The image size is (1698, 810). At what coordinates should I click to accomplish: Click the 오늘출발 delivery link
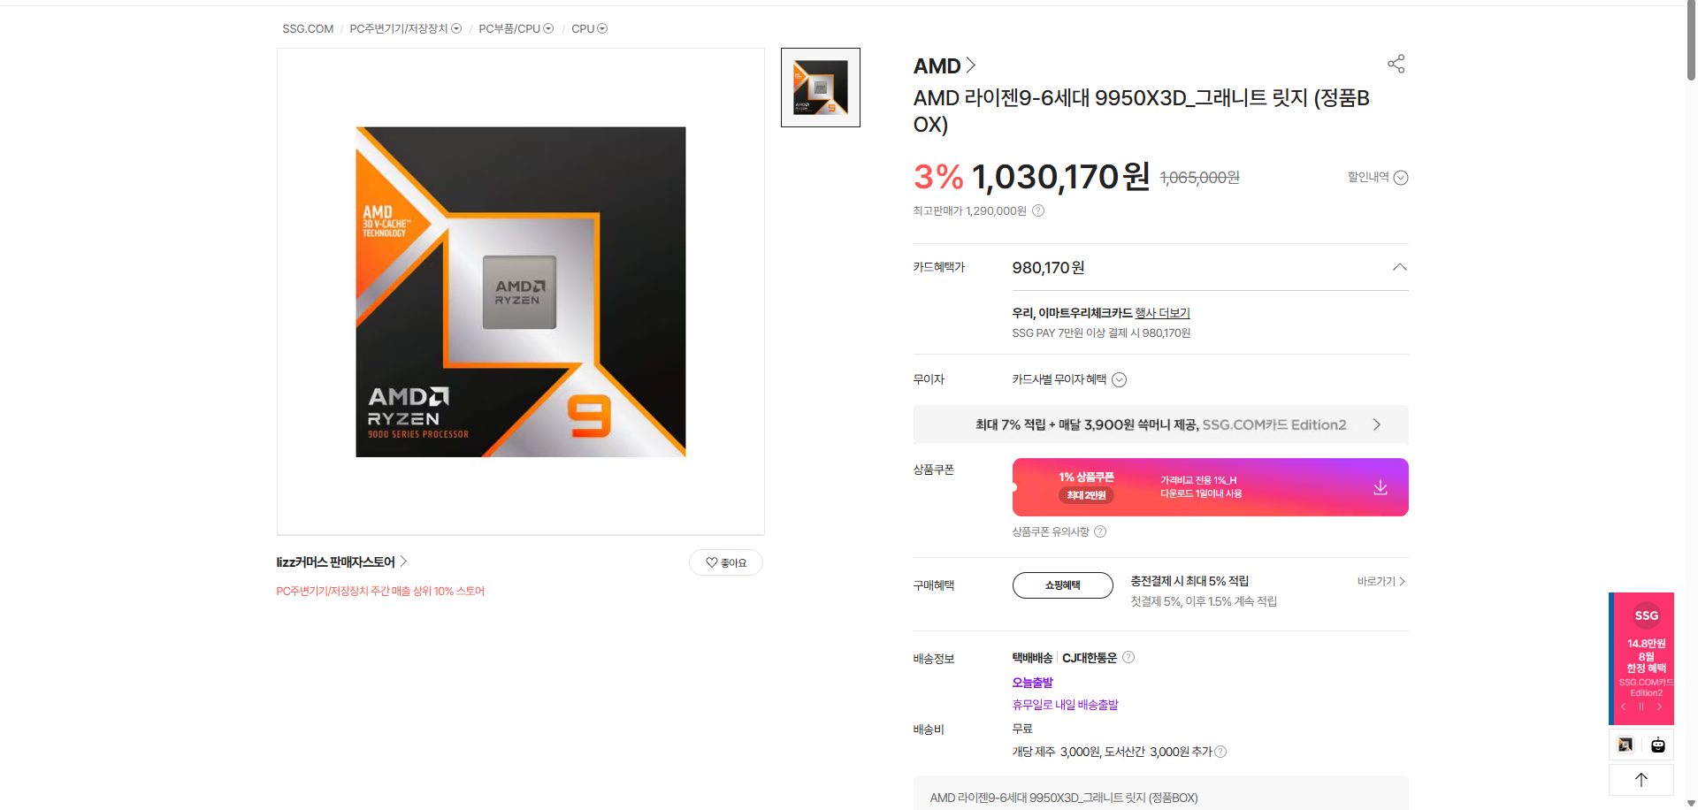click(x=1033, y=683)
